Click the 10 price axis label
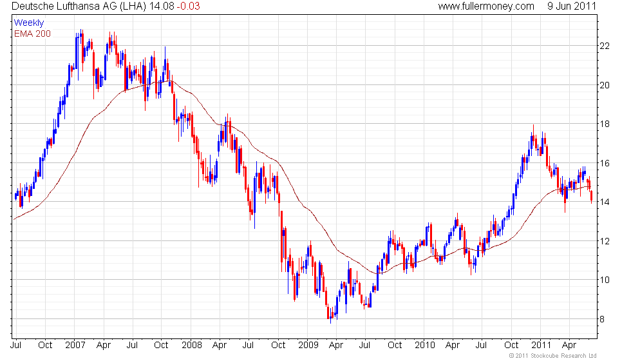The image size is (631, 361). pos(605,280)
